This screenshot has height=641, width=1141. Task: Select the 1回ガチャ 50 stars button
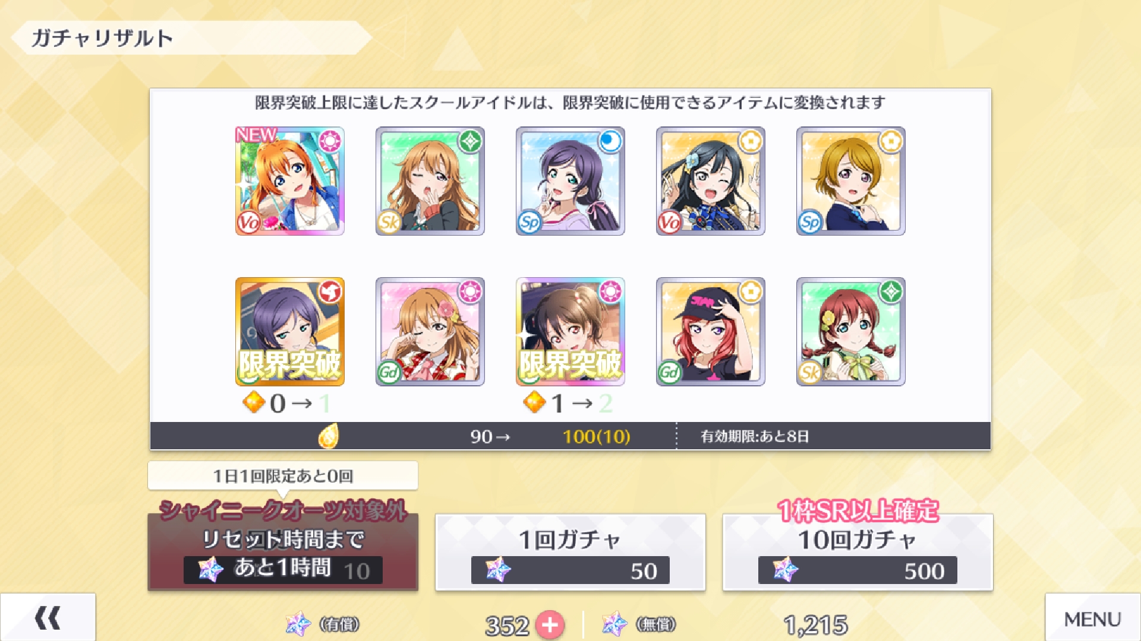coord(570,553)
